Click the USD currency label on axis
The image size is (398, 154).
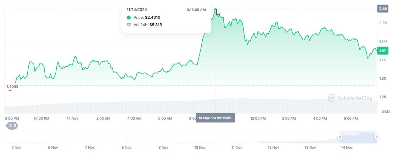coord(385,112)
